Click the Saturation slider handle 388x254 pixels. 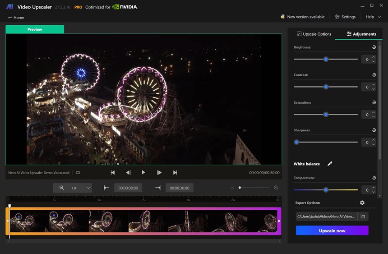point(326,115)
